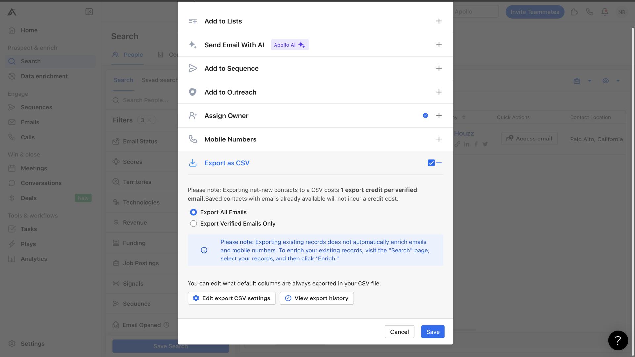Expand Assign Owner plus icon
This screenshot has width=635, height=357.
(x=439, y=116)
